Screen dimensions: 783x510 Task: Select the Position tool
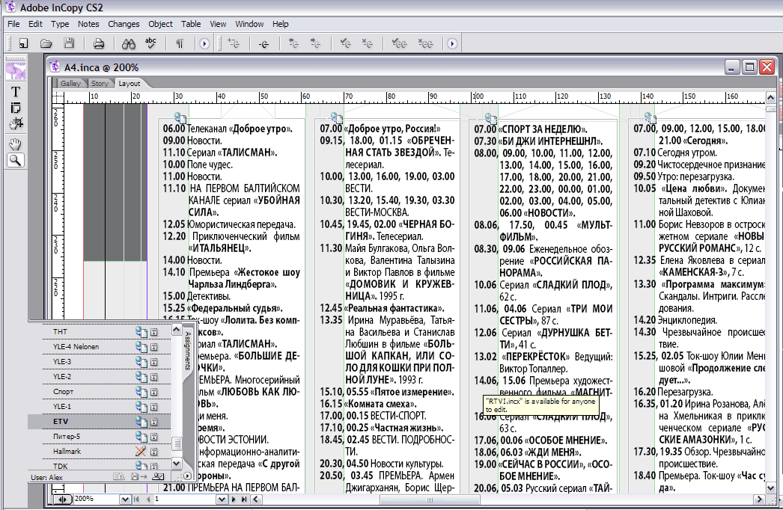pyautogui.click(x=16, y=123)
